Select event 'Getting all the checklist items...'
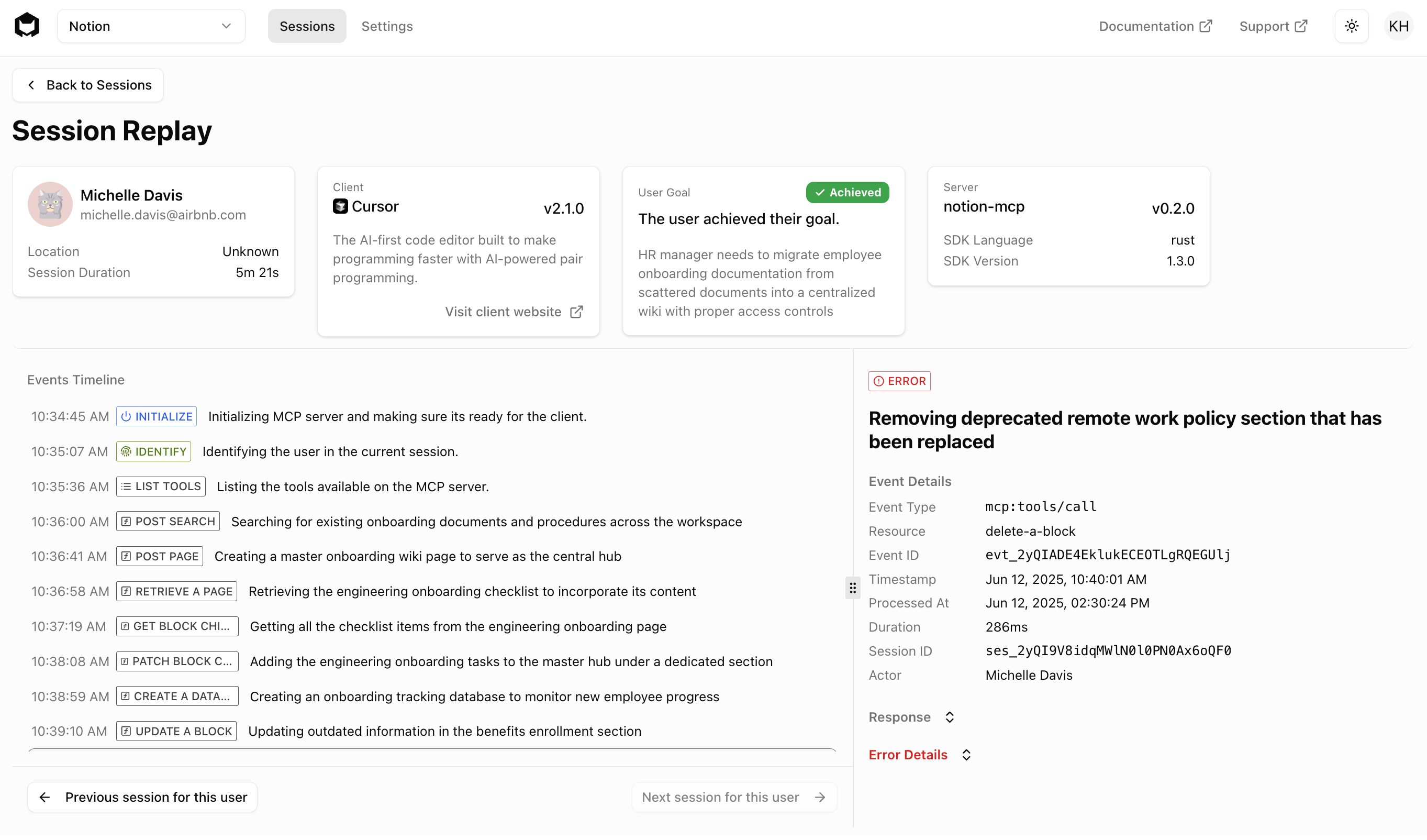 [x=458, y=626]
